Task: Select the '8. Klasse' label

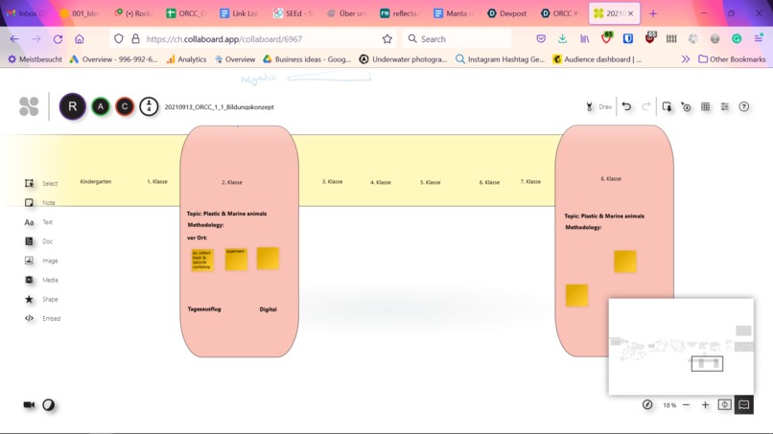Action: pyautogui.click(x=611, y=179)
